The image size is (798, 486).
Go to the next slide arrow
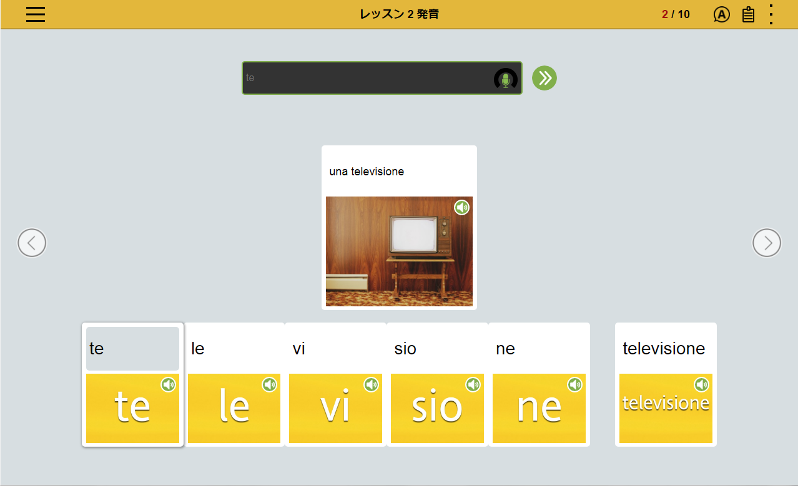click(x=767, y=243)
